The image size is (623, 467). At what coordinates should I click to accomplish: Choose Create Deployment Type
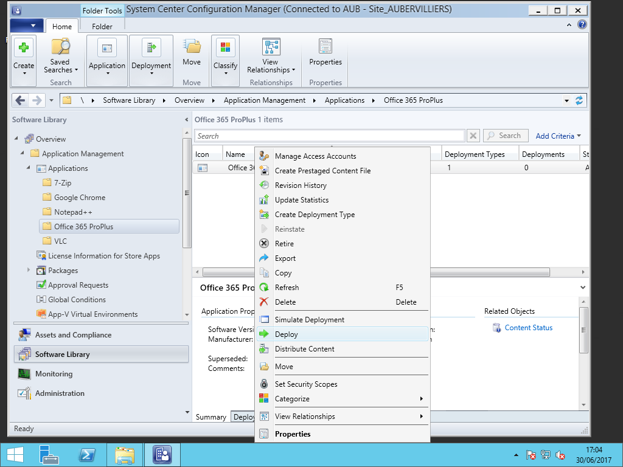point(343,215)
